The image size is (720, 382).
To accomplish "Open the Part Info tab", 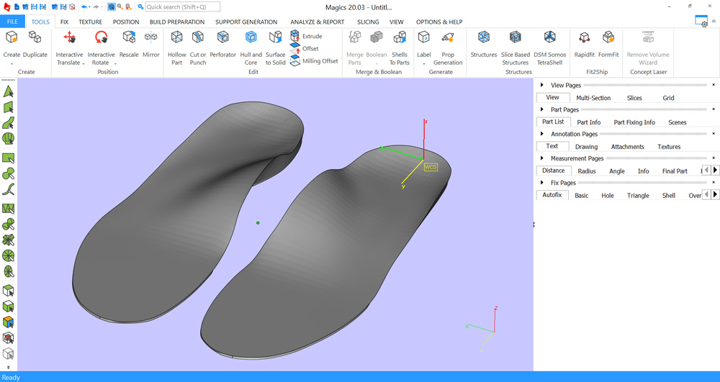I will 588,122.
